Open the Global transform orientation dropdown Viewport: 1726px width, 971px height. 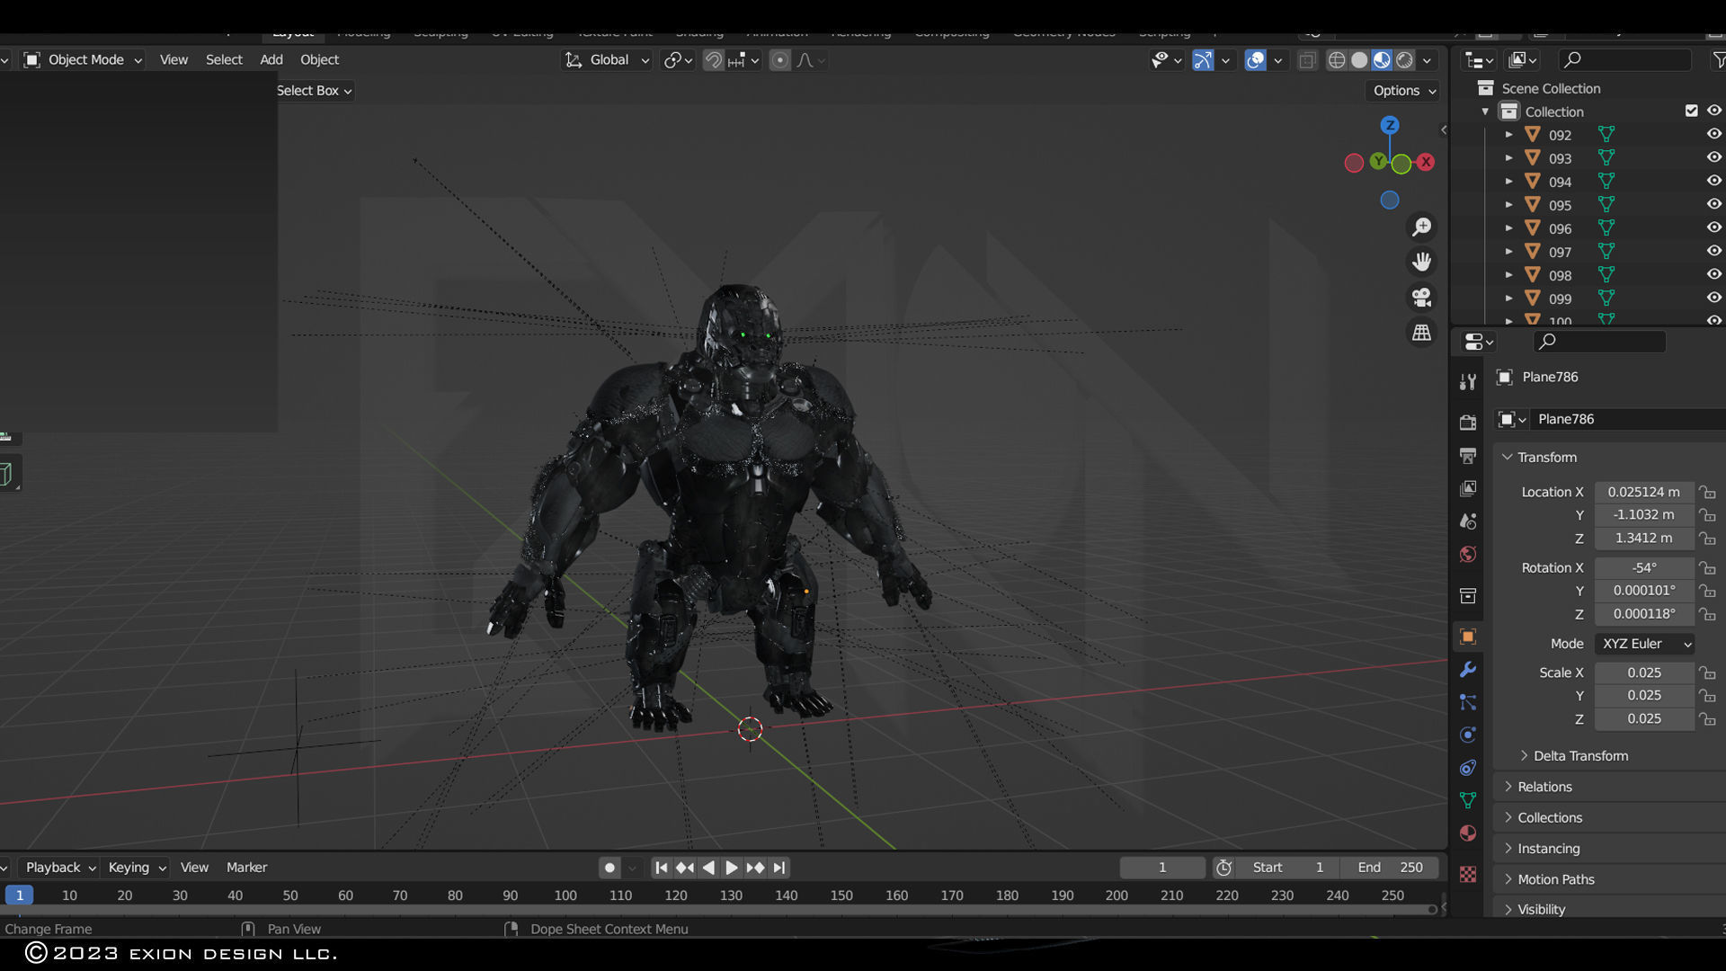click(x=608, y=60)
